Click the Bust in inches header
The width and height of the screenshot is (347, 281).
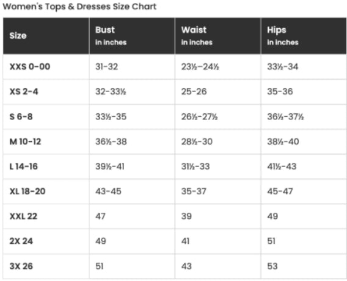(111, 36)
